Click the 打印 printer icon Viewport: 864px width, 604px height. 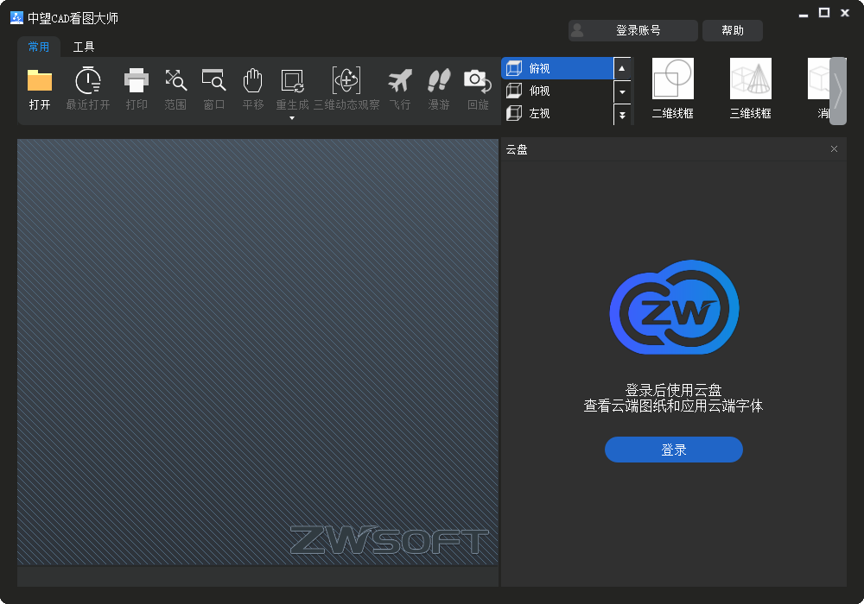(x=137, y=82)
